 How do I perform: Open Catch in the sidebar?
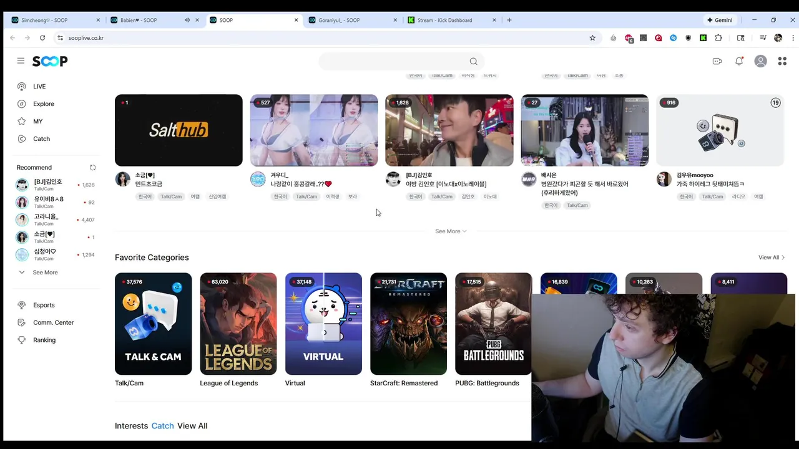pyautogui.click(x=41, y=138)
